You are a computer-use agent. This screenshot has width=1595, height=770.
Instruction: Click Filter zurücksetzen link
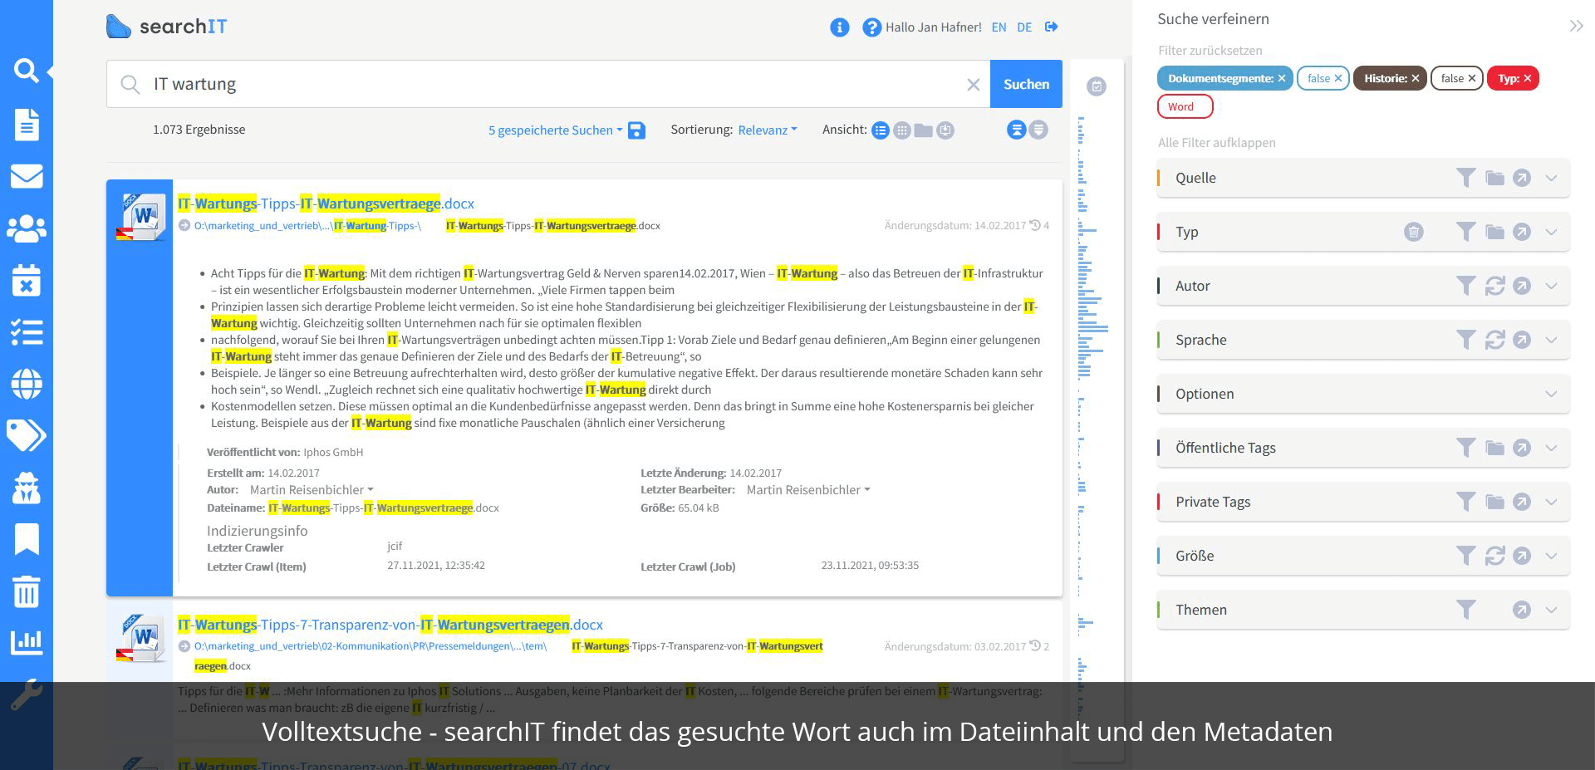[x=1210, y=51]
